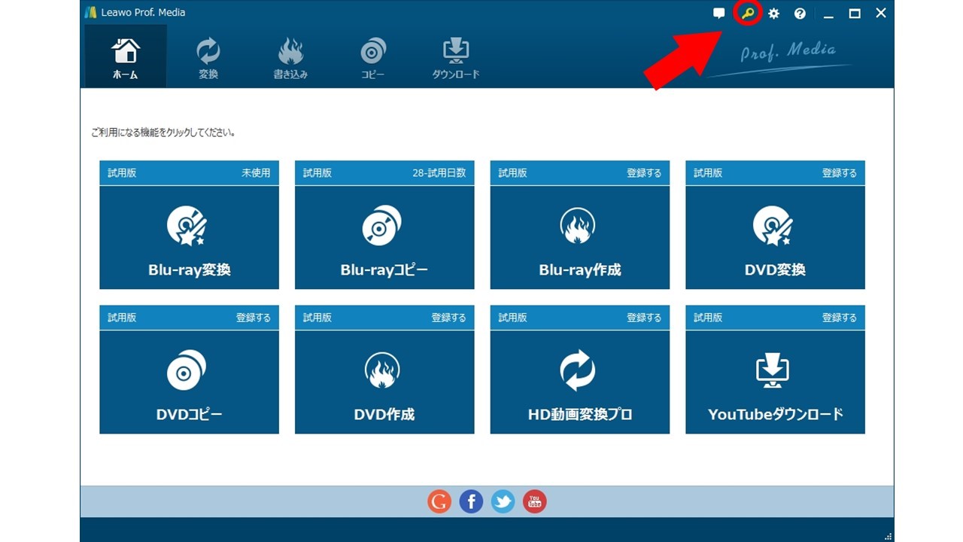The width and height of the screenshot is (963, 542).
Task: Select the ホーム tab
Action: (125, 57)
